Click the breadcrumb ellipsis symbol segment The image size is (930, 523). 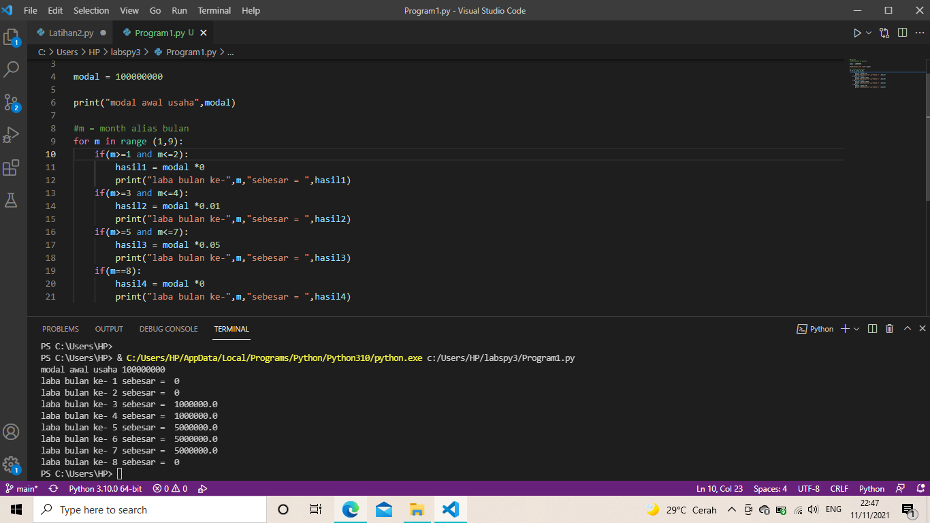click(x=230, y=52)
